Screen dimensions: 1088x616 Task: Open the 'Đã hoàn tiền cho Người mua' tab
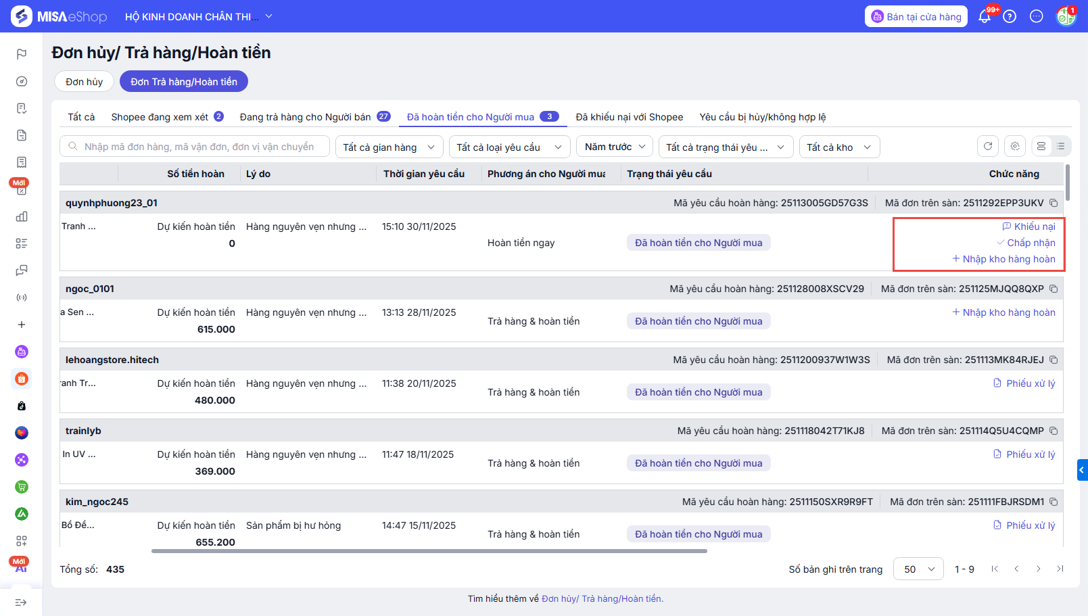[x=483, y=117]
